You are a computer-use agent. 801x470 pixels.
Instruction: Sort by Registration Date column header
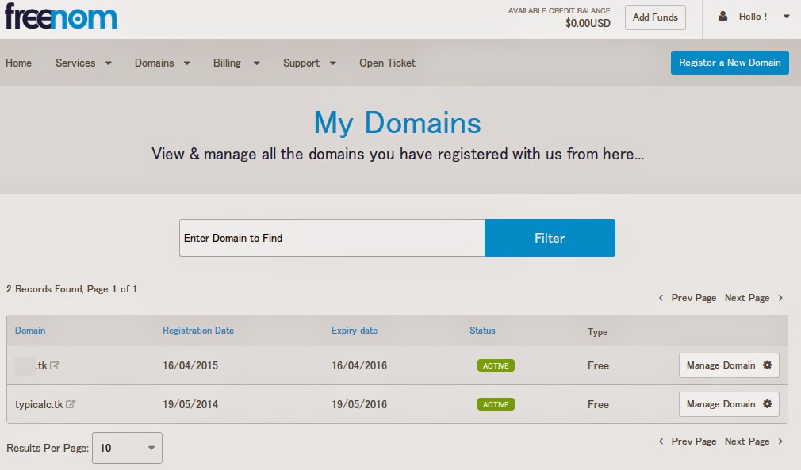tap(198, 331)
